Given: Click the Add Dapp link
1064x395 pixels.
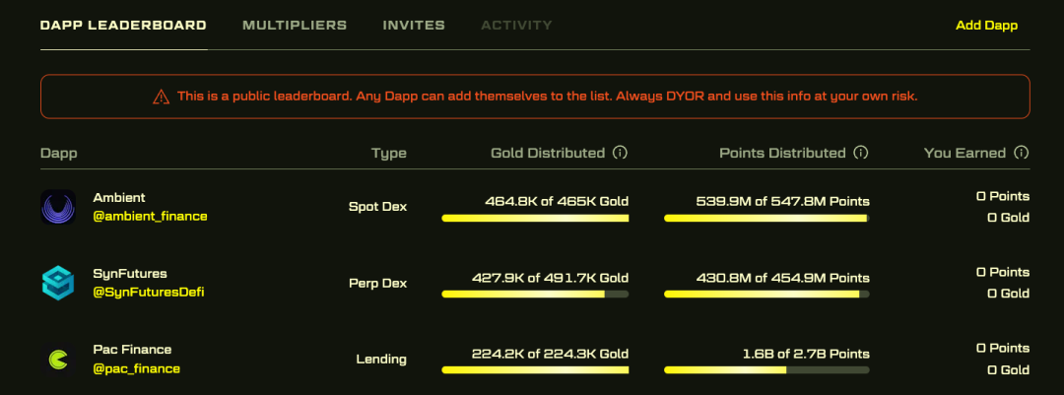Looking at the screenshot, I should (986, 26).
